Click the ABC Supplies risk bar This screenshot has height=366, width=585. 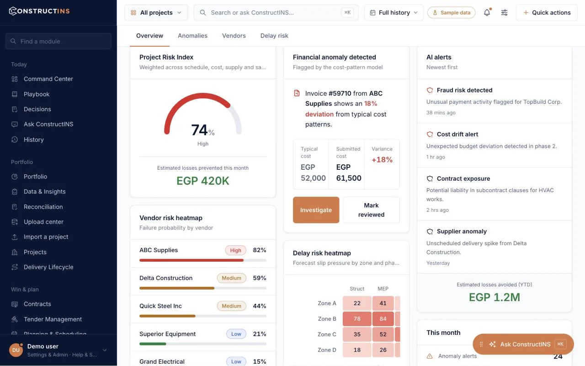click(x=203, y=260)
